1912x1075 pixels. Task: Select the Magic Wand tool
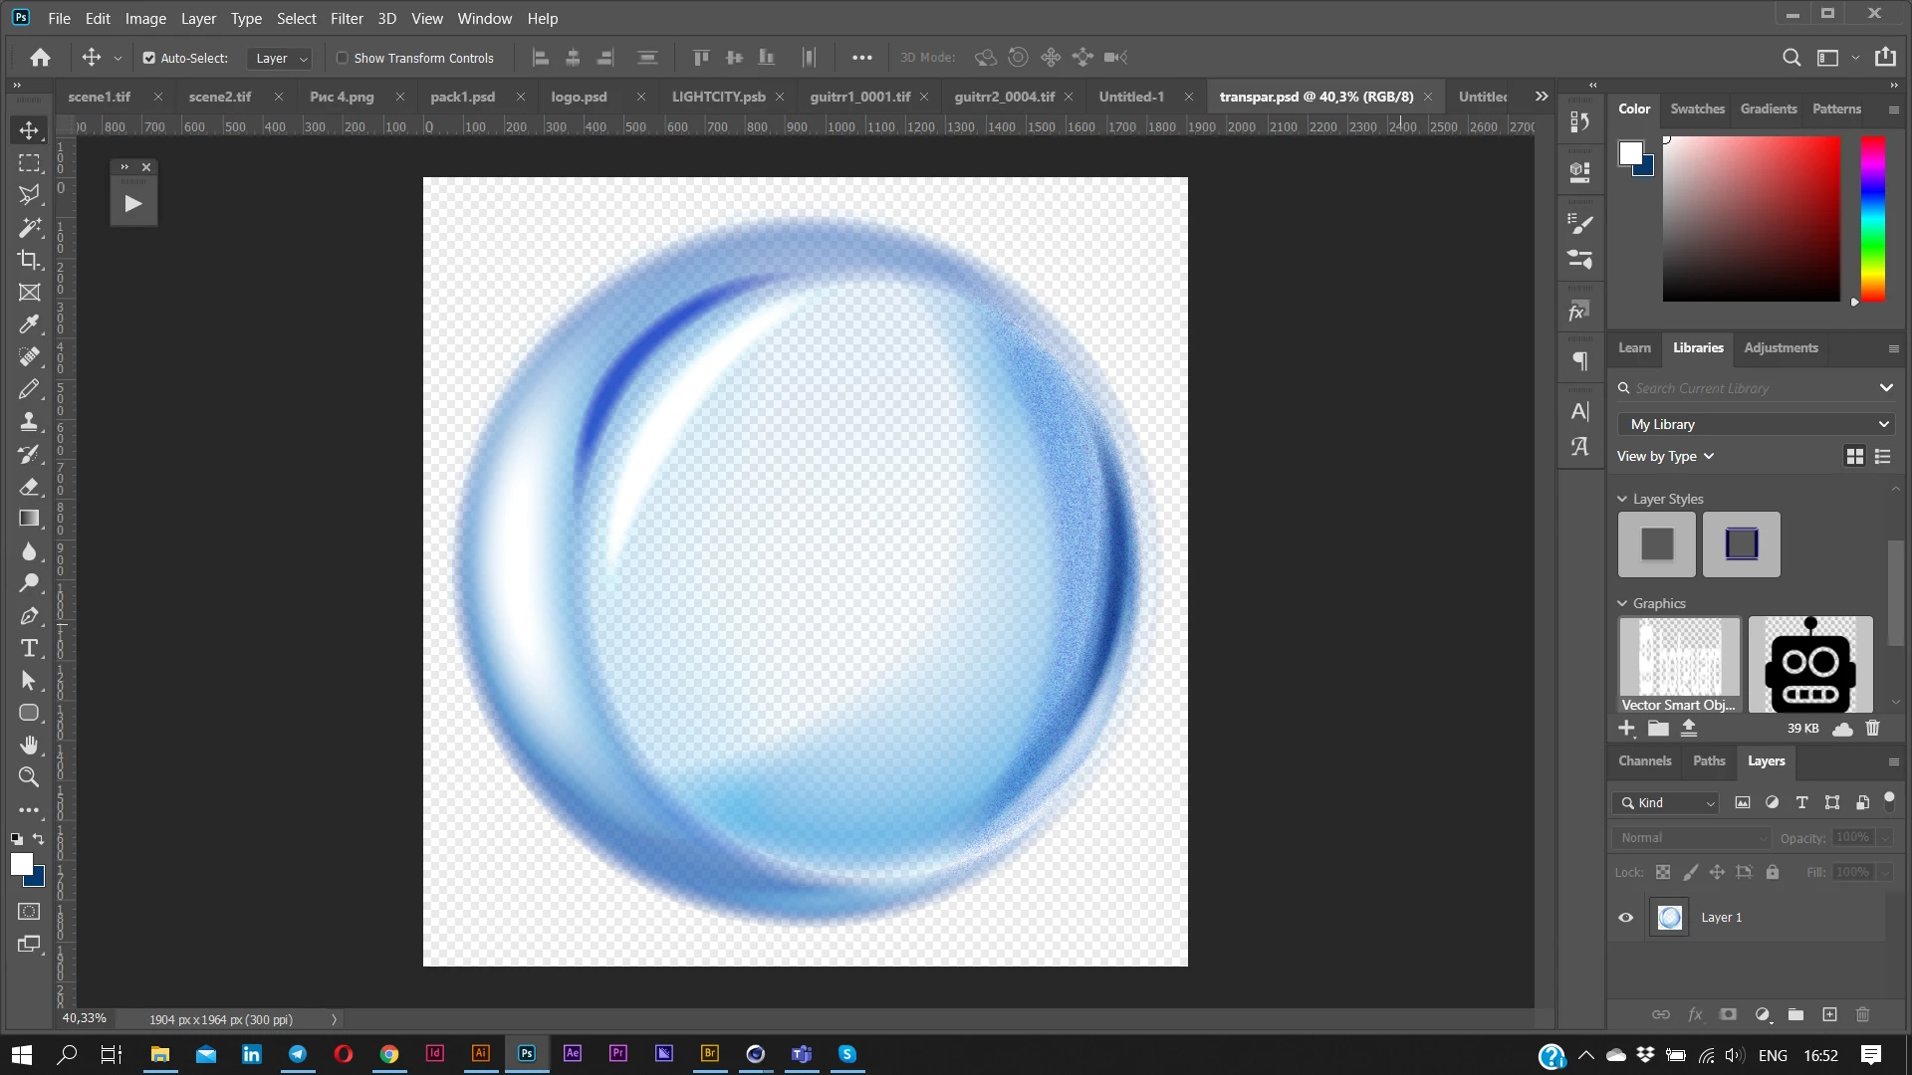click(29, 227)
